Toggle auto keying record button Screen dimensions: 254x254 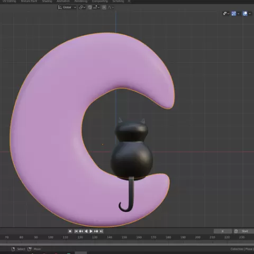pyautogui.click(x=70, y=231)
